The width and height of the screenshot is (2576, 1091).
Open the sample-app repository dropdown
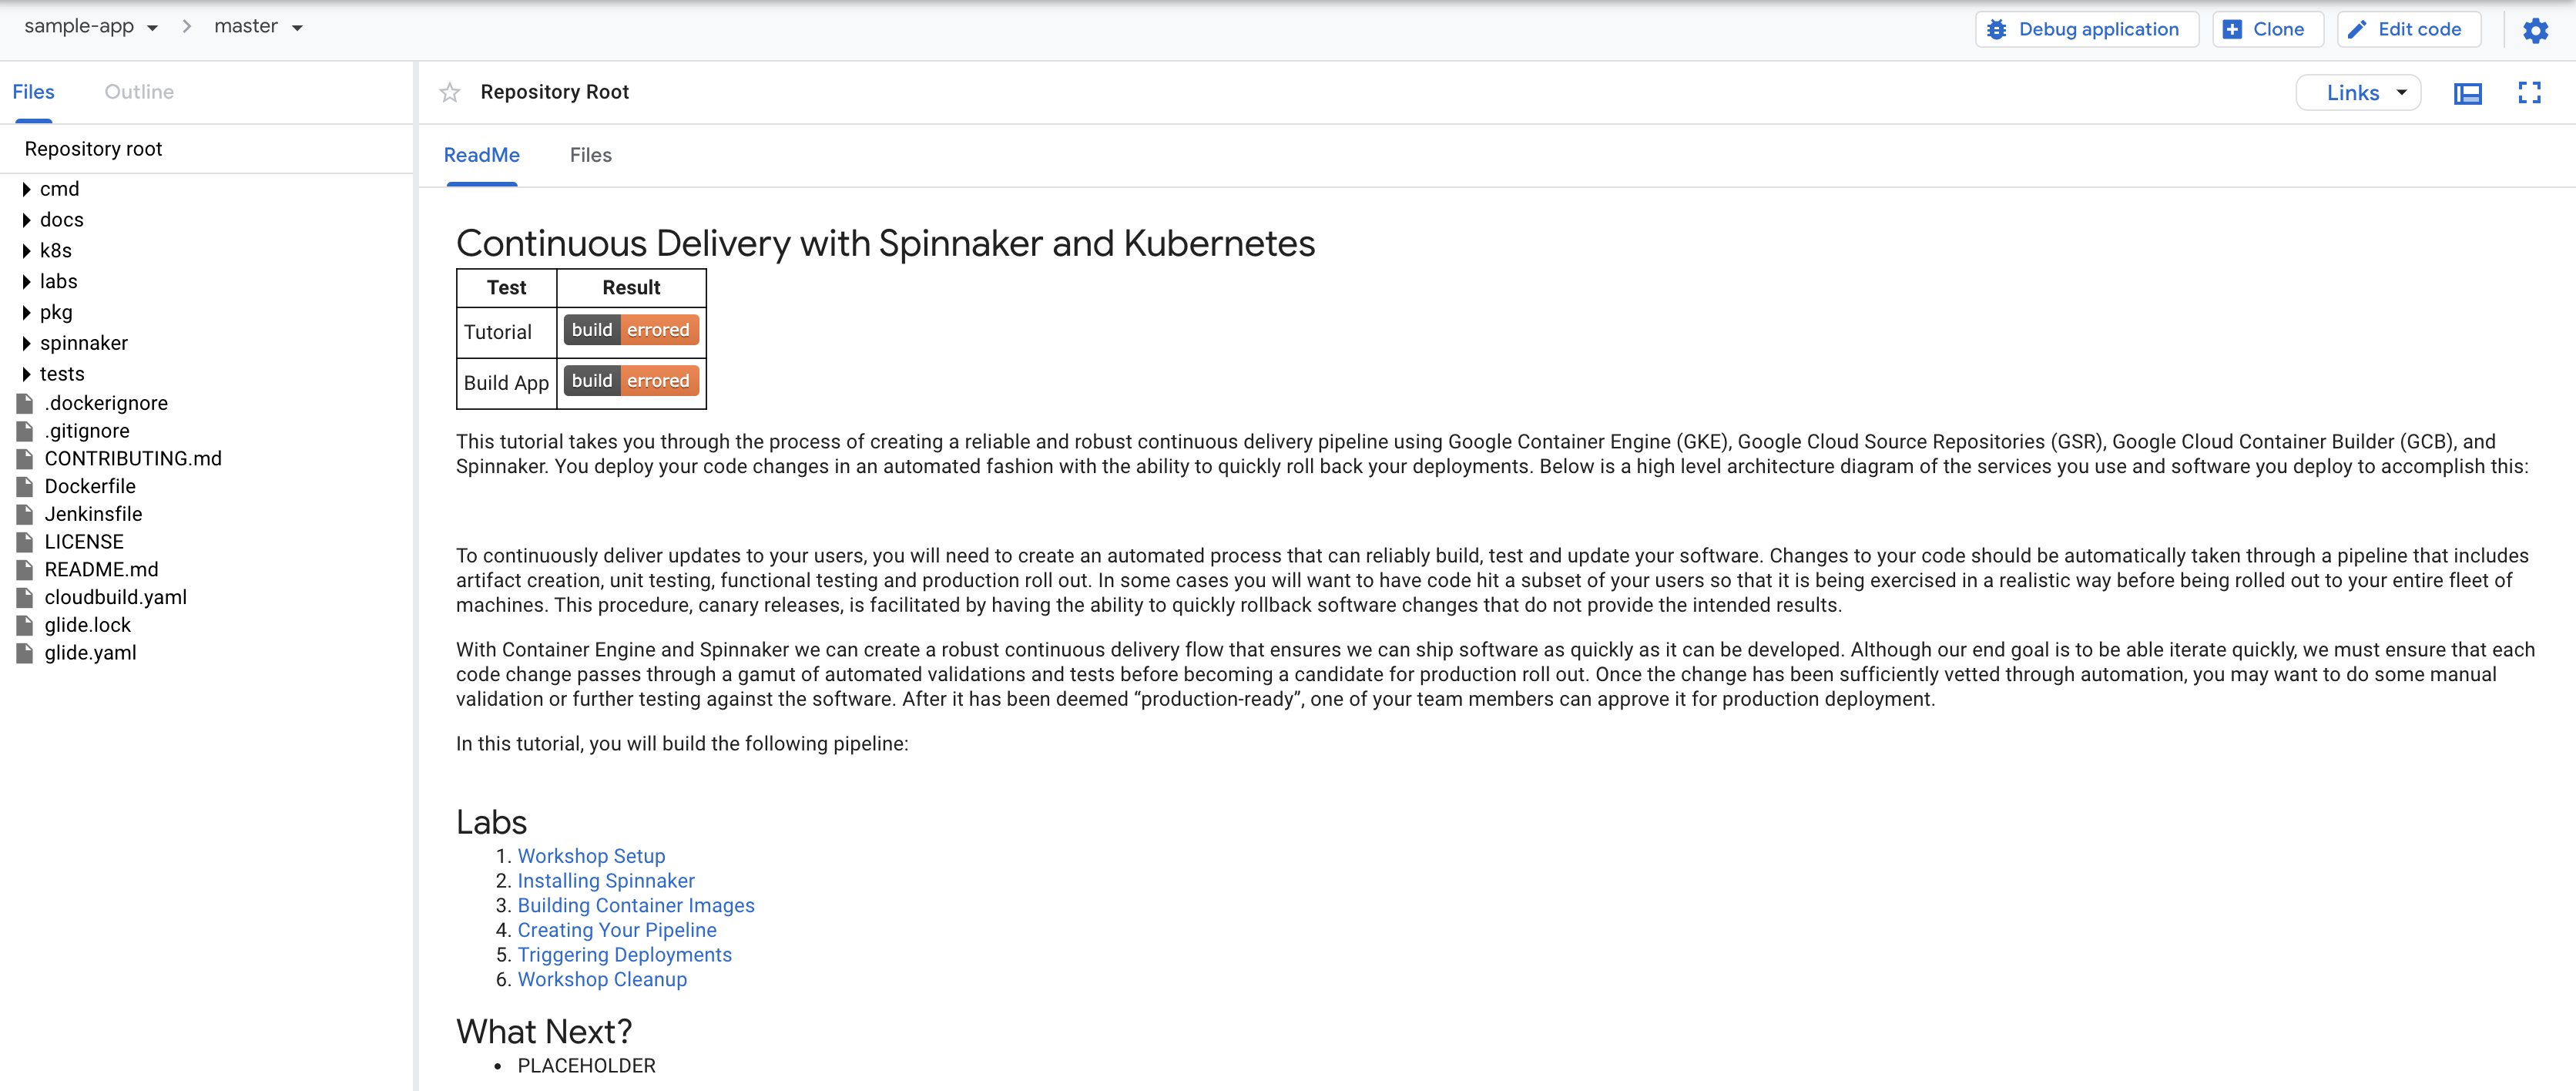91,27
